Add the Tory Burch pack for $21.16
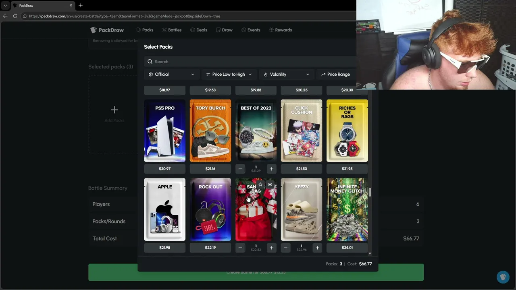The image size is (516, 290). tap(210, 169)
